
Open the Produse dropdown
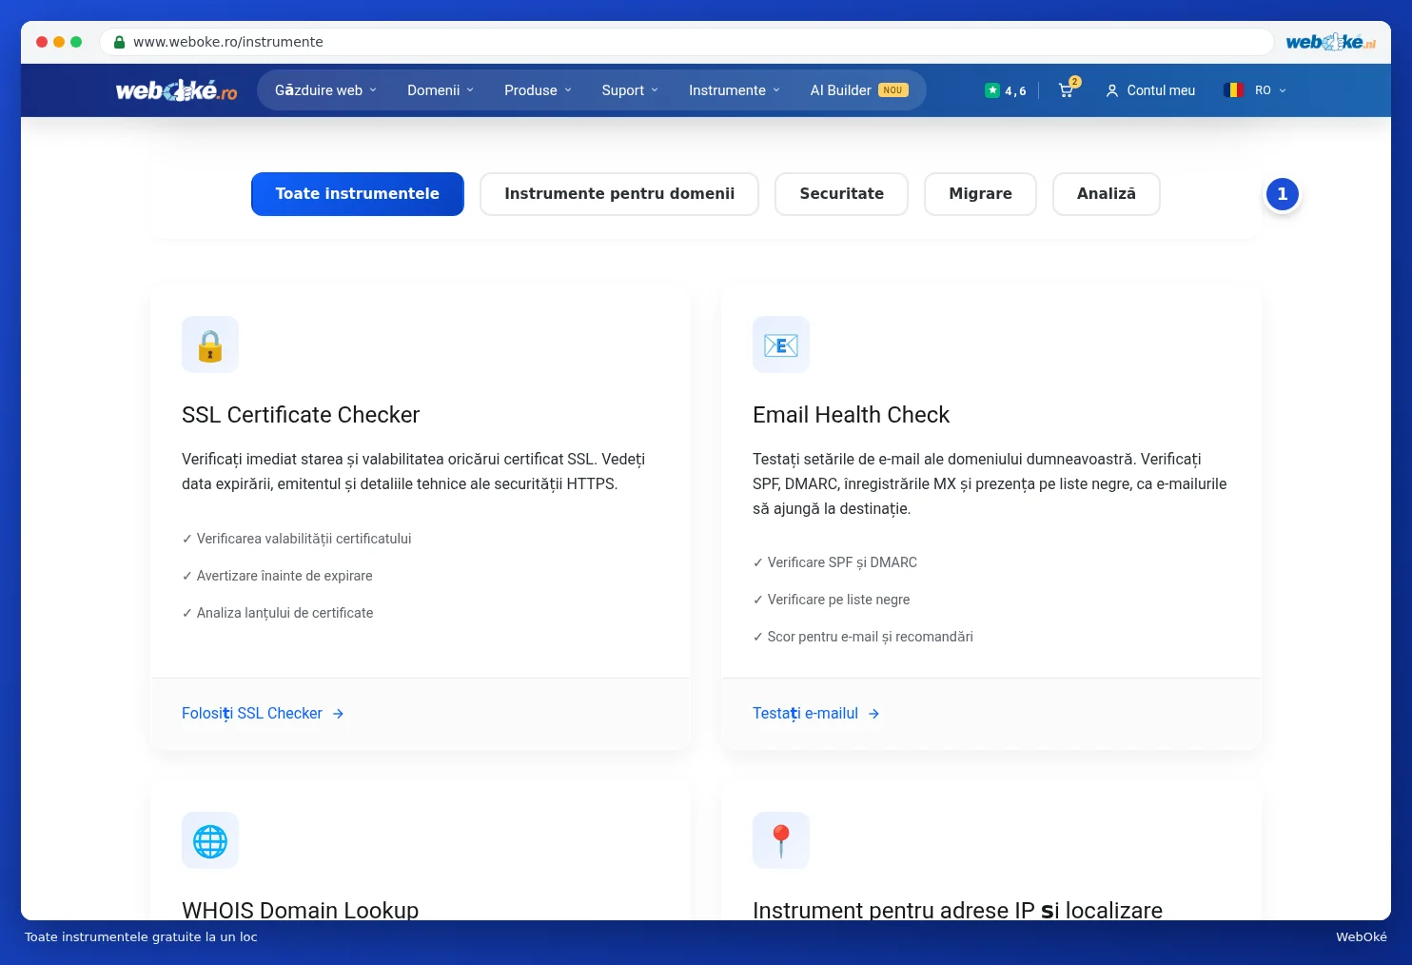point(538,90)
